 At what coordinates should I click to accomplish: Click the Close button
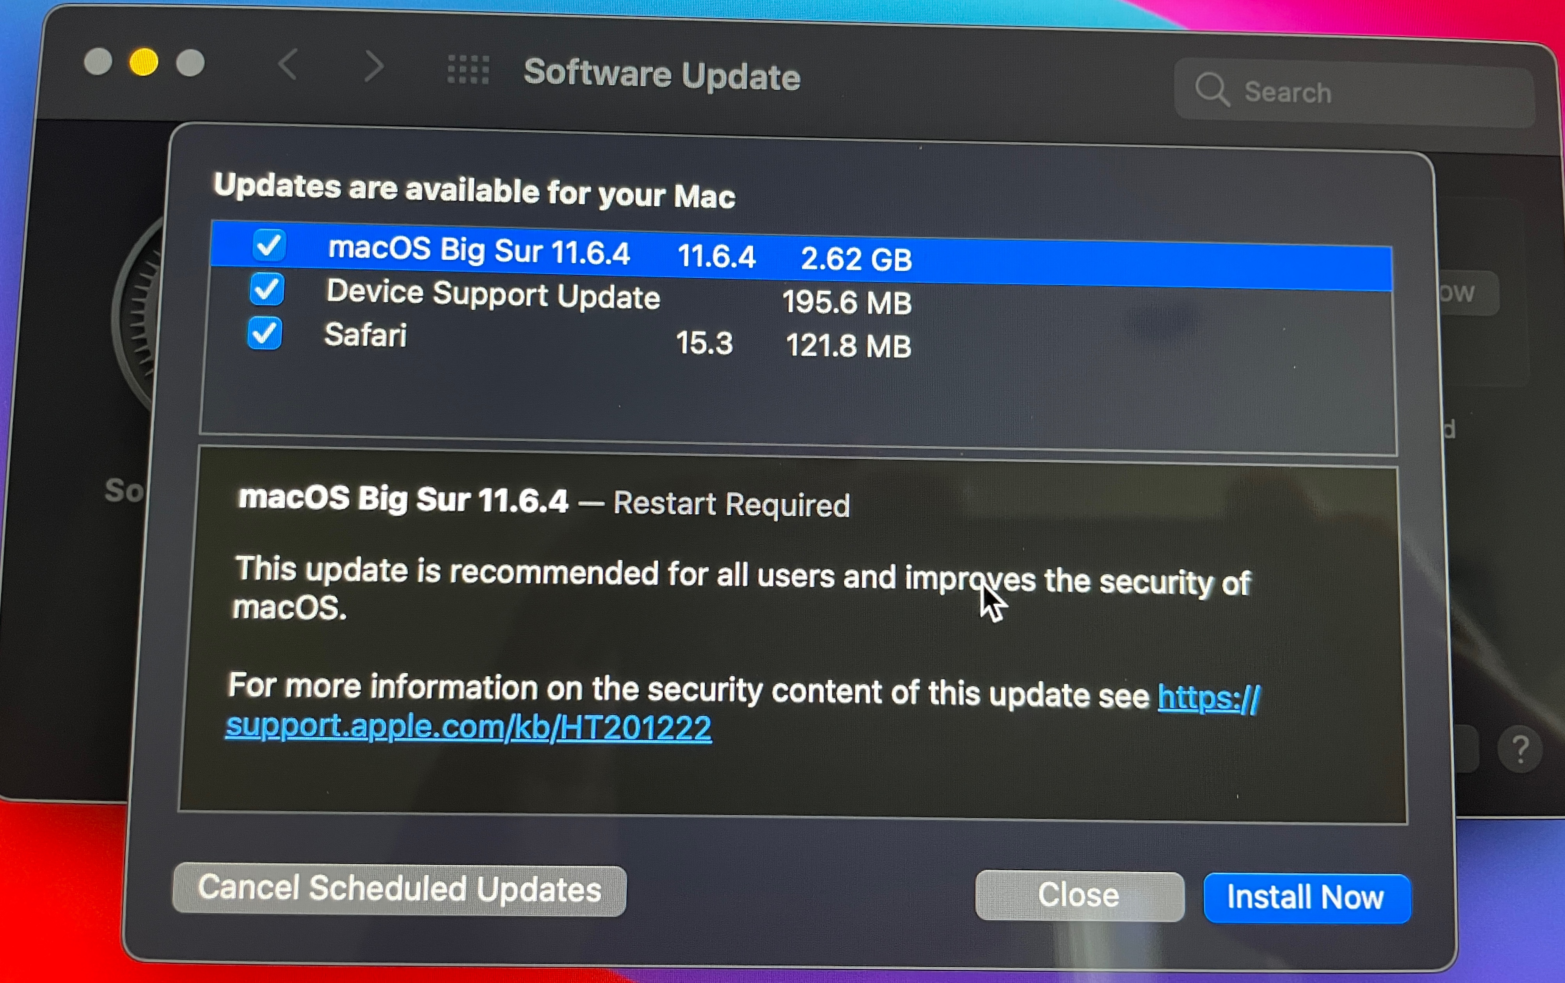[x=1079, y=896]
